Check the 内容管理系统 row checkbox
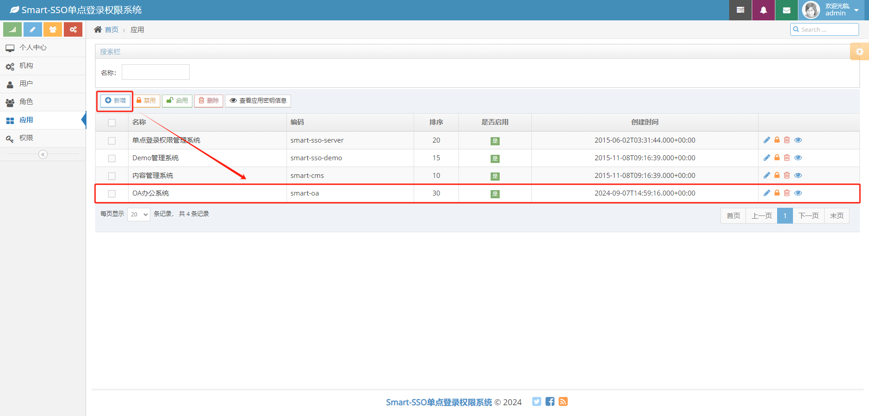 (x=112, y=176)
